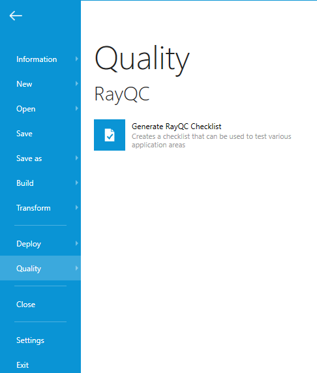Click Close in the sidebar

(40, 305)
